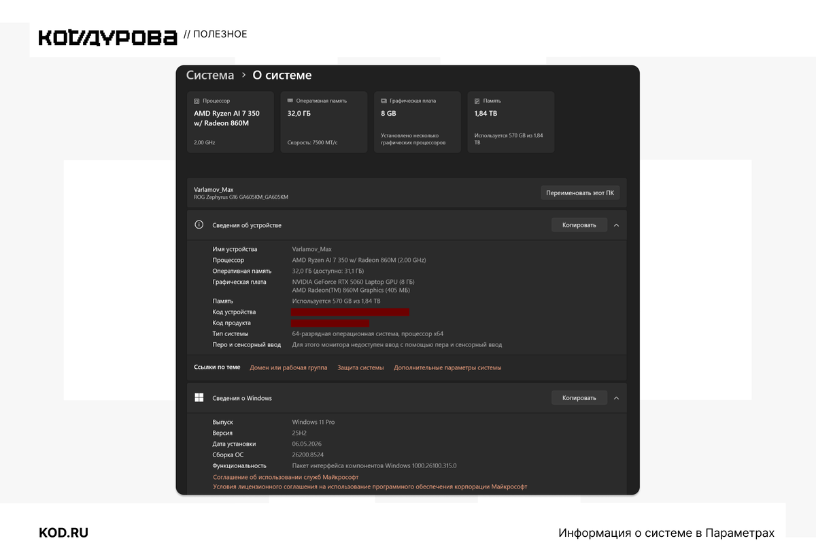
Task: Go back to Система in the breadcrumb
Action: 210,76
